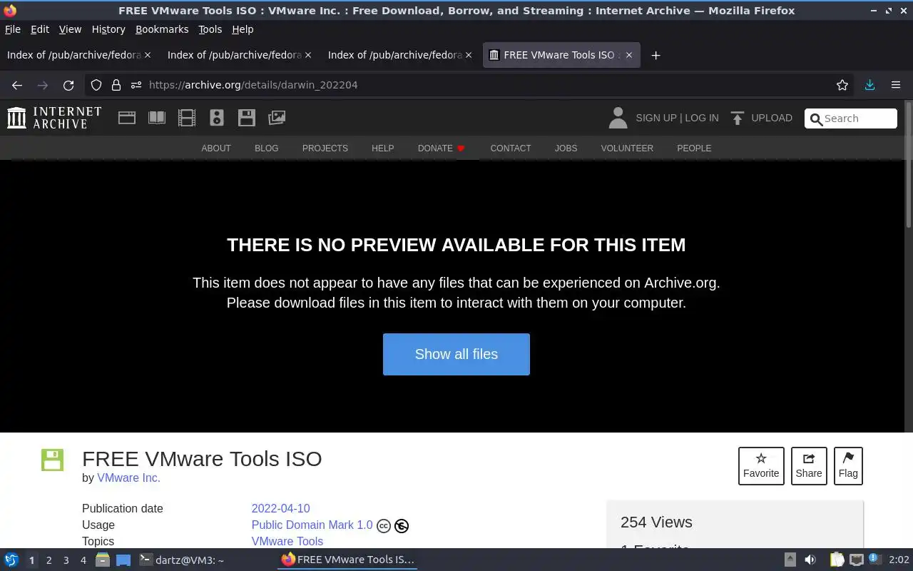913x571 pixels.
Task: Click the Share button
Action: [809, 466]
